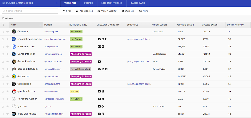251x118 pixels.
Task: Click View in BuzzBar button
Action: pos(107,11)
